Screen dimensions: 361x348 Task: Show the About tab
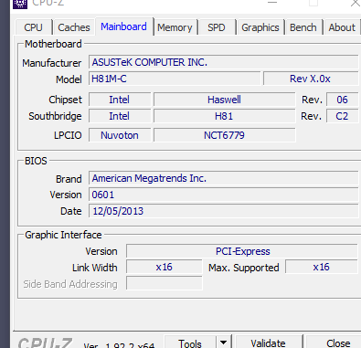pyautogui.click(x=342, y=27)
